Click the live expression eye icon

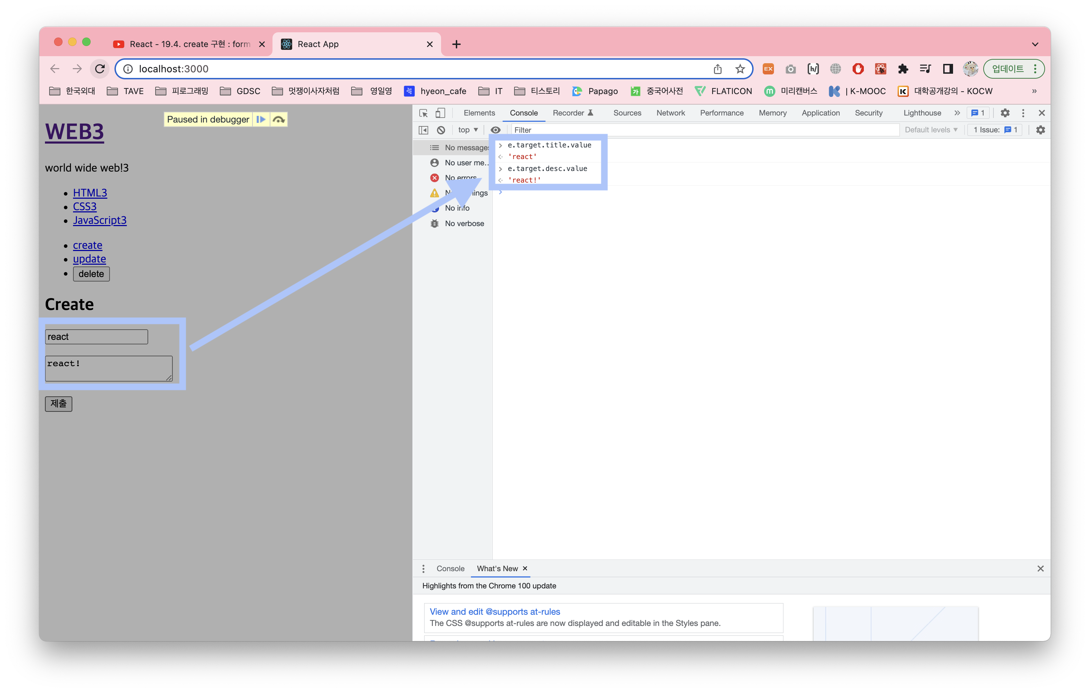pyautogui.click(x=495, y=130)
